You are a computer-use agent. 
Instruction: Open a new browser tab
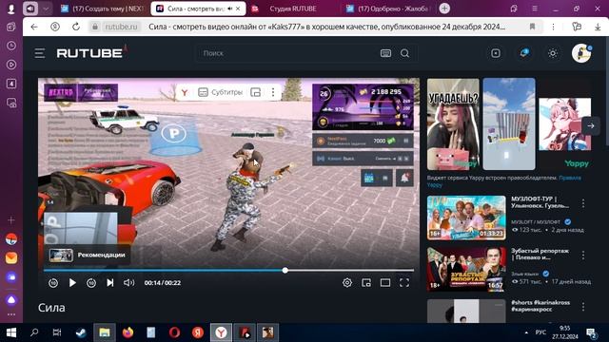(x=444, y=9)
